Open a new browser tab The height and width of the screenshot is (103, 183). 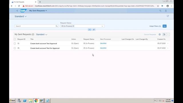point(40,2)
